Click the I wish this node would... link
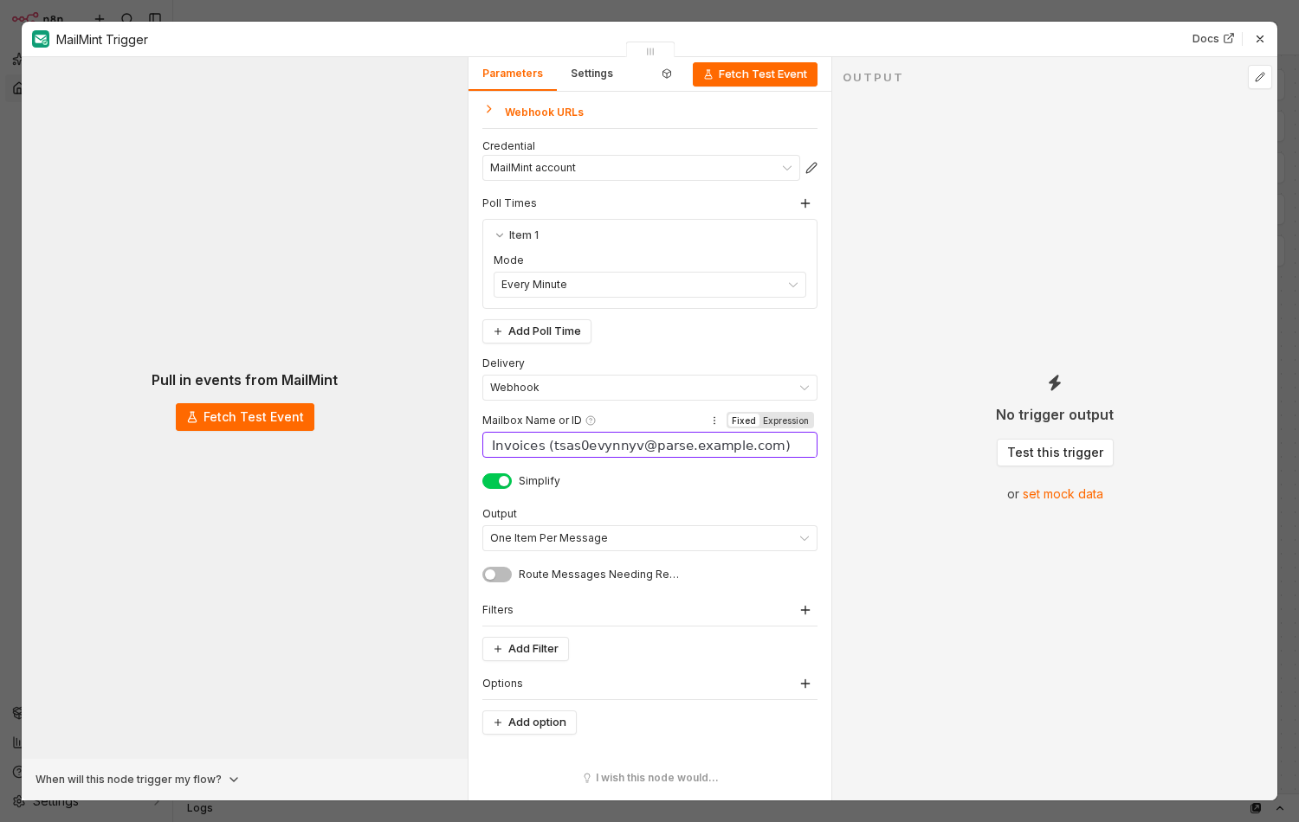The height and width of the screenshot is (822, 1299). pos(650,778)
